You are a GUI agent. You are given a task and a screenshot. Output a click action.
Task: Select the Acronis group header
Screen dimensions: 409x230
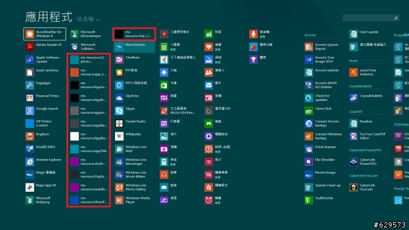(x=310, y=35)
